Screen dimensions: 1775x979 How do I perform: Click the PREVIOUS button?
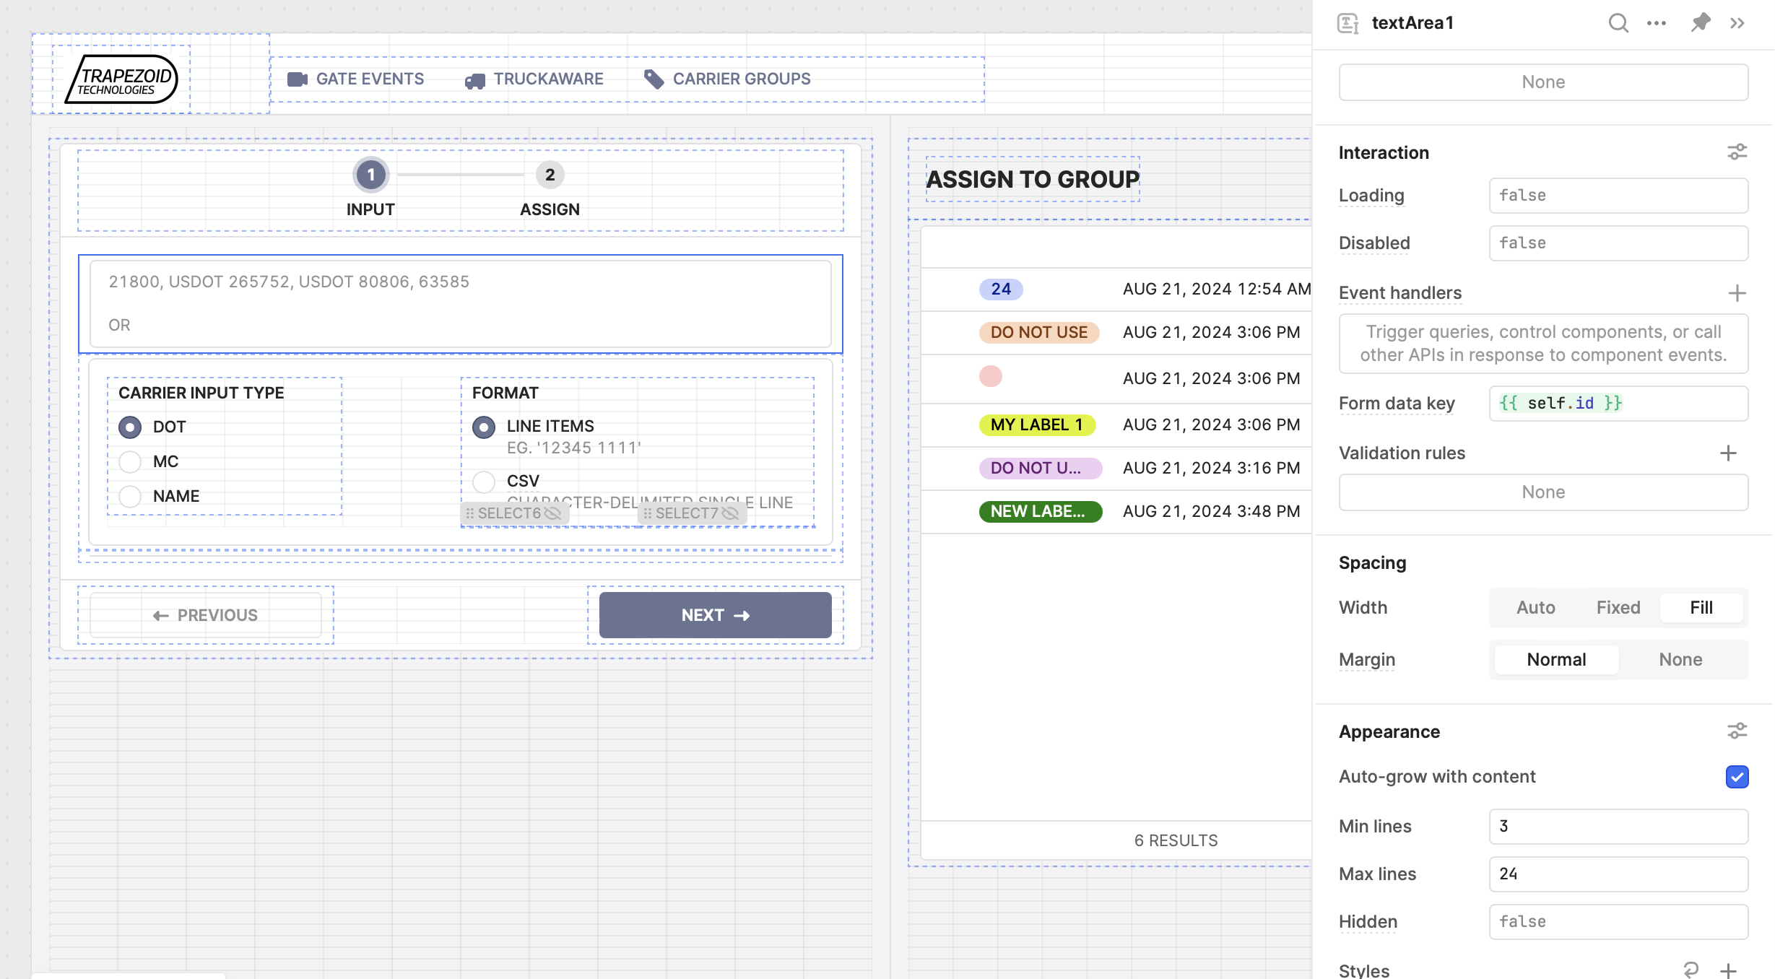click(x=206, y=615)
